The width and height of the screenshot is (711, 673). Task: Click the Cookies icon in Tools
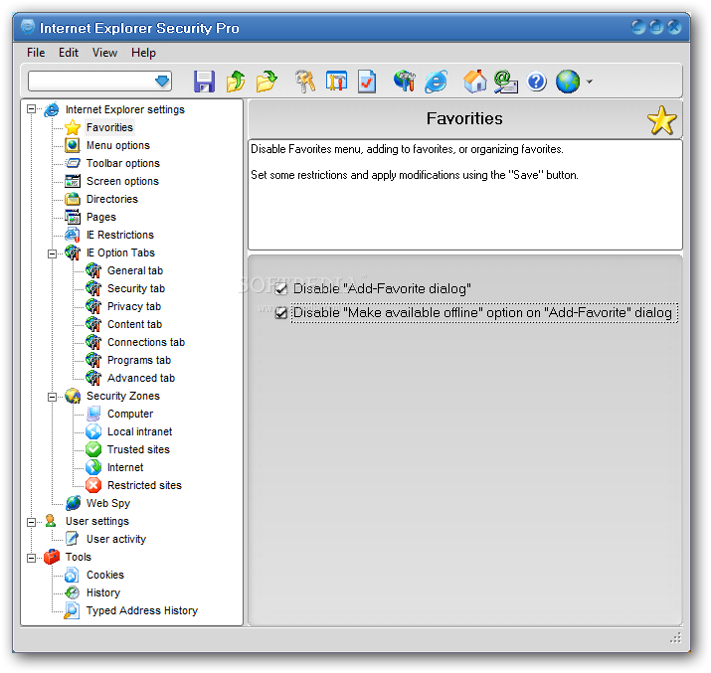pyautogui.click(x=73, y=576)
